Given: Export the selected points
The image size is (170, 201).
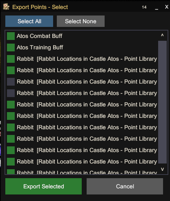Looking at the screenshot, I should pyautogui.click(x=43, y=186).
